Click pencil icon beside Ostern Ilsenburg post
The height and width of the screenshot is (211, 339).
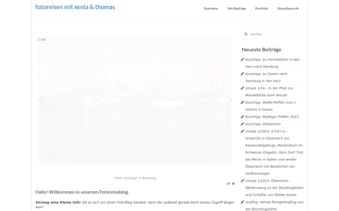242,74
